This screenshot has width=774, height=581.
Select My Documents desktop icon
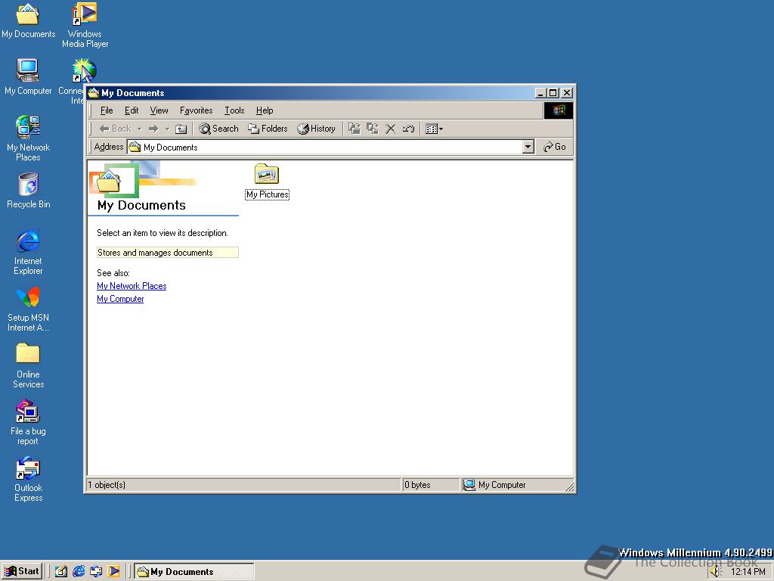[x=28, y=20]
